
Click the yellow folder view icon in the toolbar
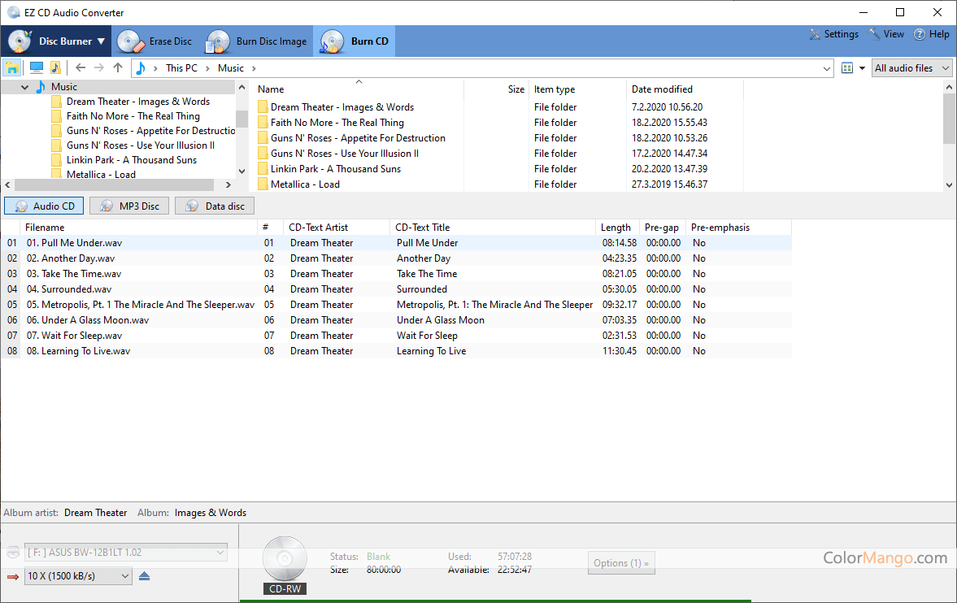click(11, 67)
